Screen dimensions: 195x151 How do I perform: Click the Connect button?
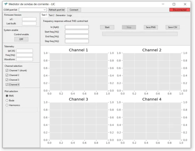tap(74, 10)
